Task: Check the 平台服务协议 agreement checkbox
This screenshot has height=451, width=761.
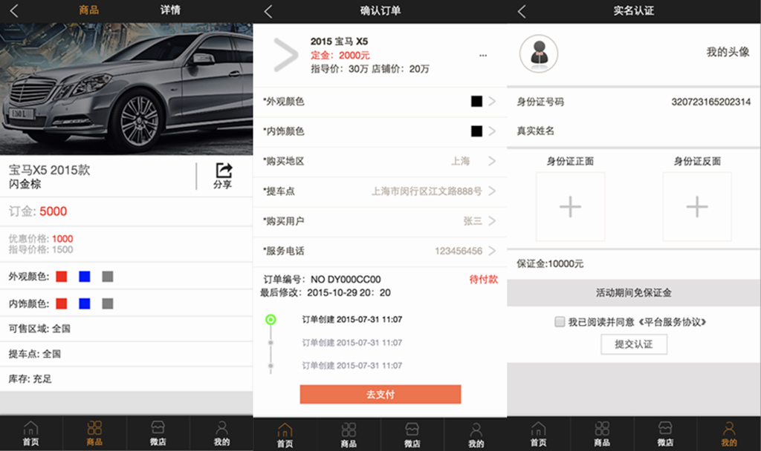Action: [x=560, y=322]
